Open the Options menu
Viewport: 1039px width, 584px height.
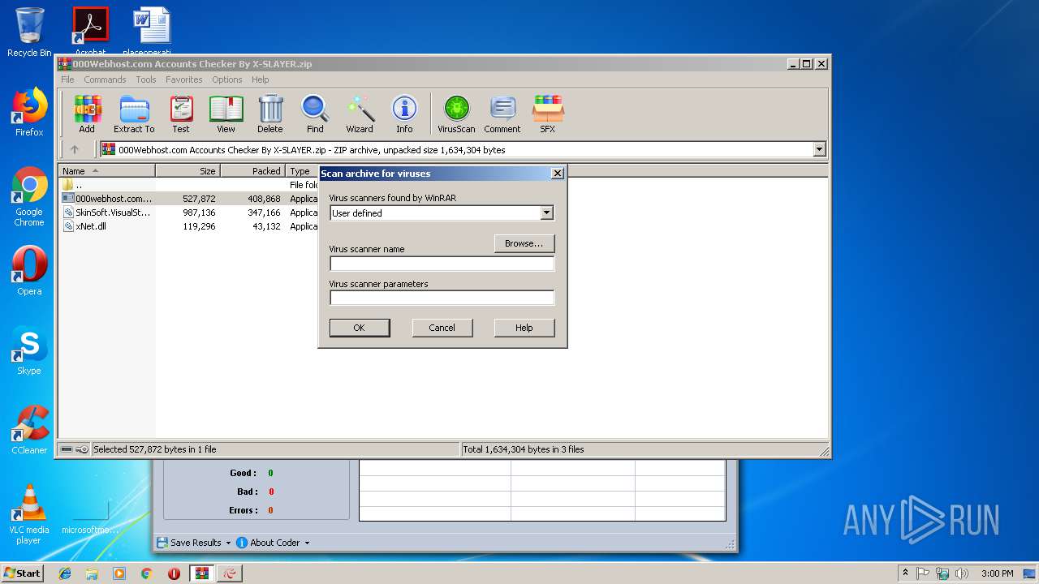point(227,79)
